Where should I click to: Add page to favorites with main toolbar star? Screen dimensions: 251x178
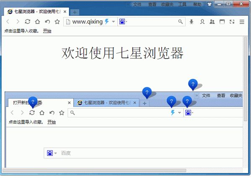point(57,22)
